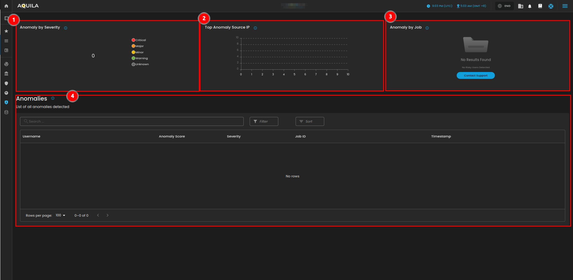Screen dimensions: 573x280
Task: Click the radar icon in sidebar
Action: coord(6,64)
